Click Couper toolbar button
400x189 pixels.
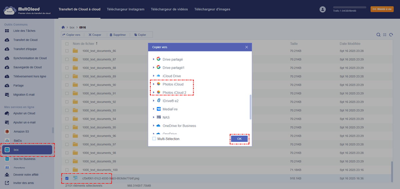click(x=94, y=35)
